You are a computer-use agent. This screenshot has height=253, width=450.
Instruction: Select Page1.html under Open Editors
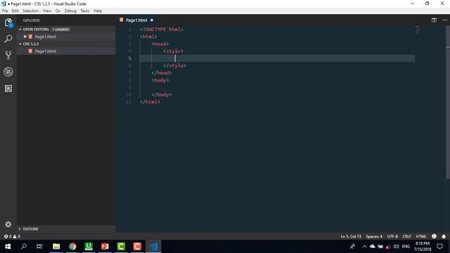(x=66, y=37)
